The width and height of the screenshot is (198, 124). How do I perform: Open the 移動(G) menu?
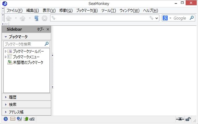pos(66,11)
